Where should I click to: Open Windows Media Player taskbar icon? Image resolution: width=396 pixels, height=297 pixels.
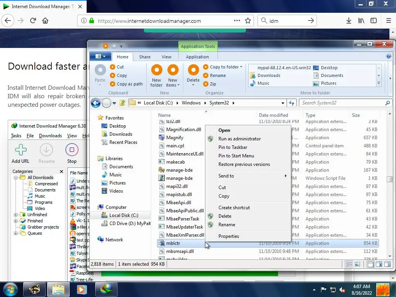tap(81, 289)
